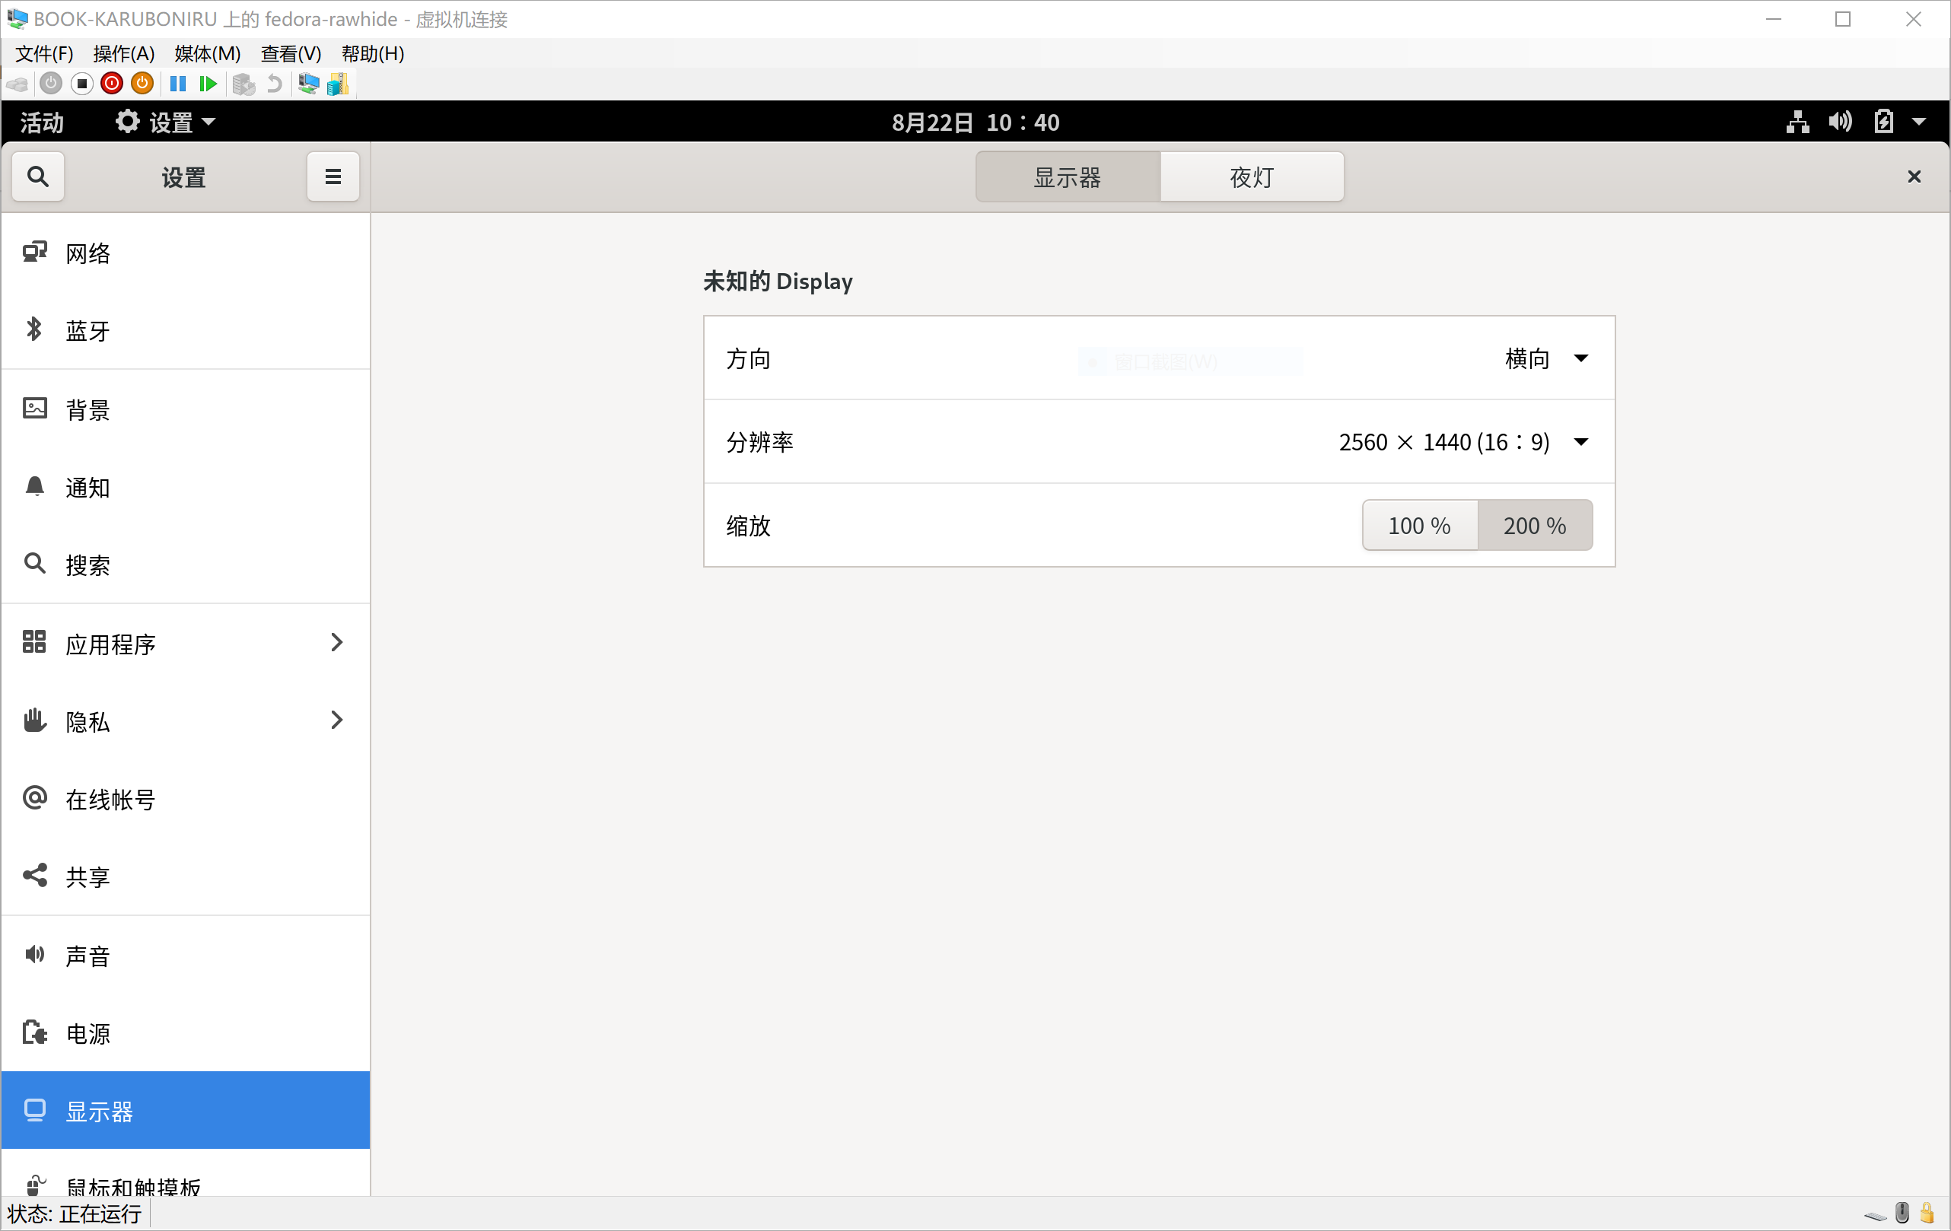The image size is (1951, 1231).
Task: Click 活动 in the GNOME top bar
Action: point(42,122)
